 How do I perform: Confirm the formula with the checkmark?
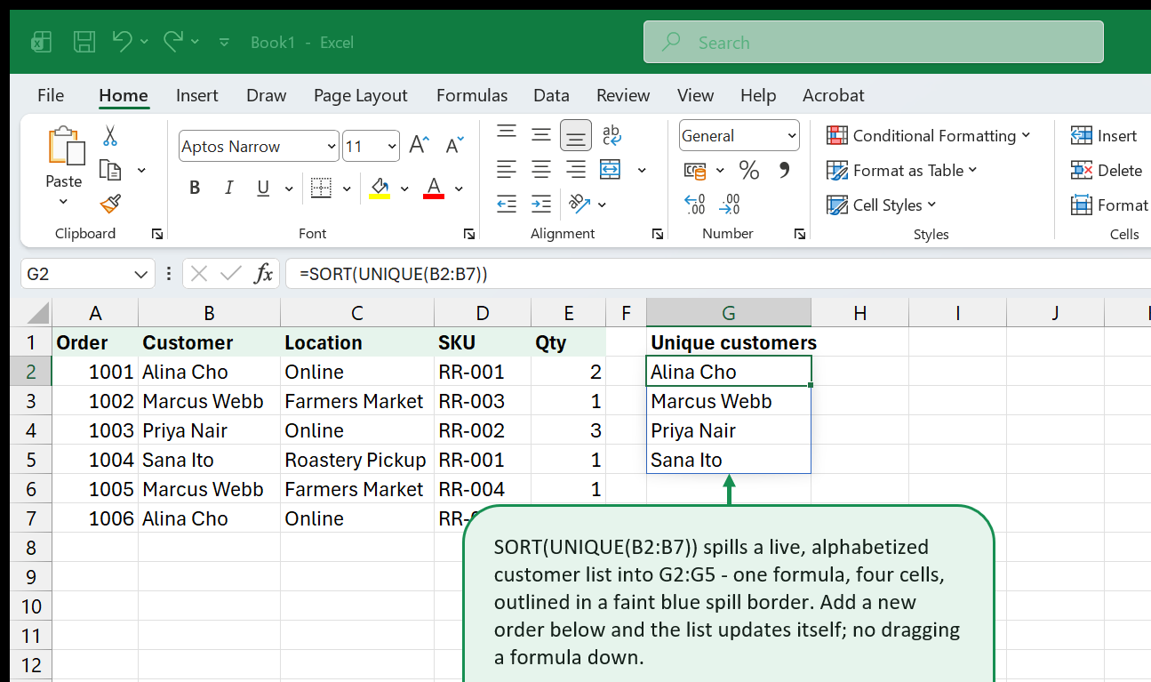[x=230, y=274]
